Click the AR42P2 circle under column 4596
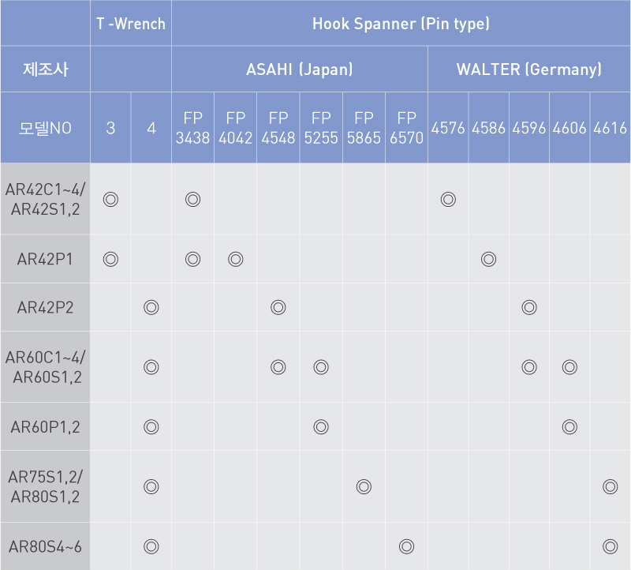 [x=529, y=307]
